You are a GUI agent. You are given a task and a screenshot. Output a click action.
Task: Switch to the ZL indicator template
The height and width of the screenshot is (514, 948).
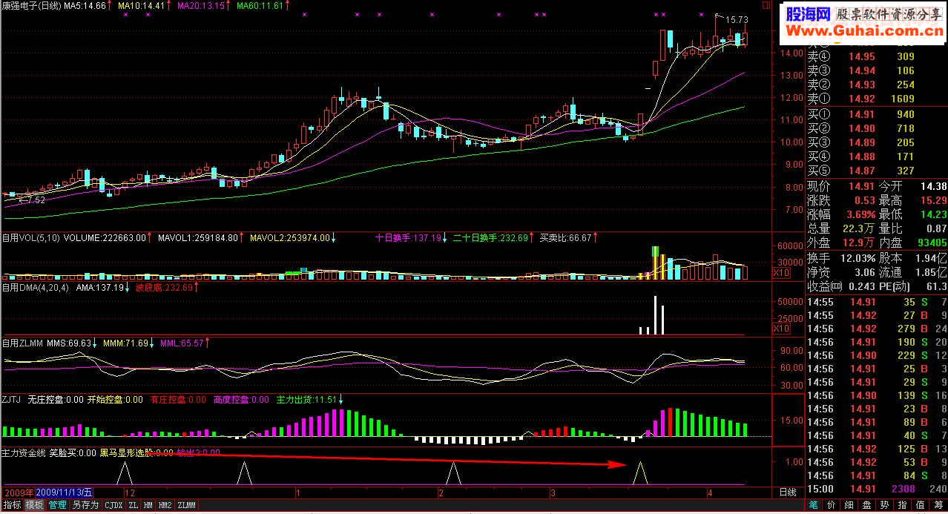point(133,505)
